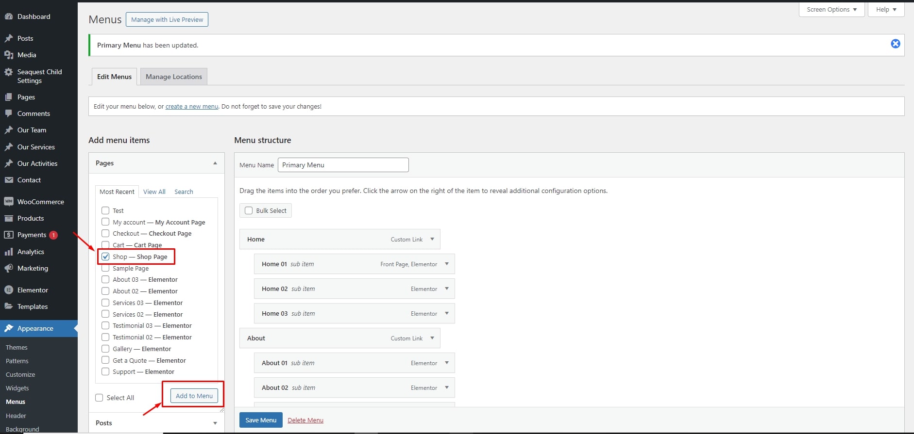The image size is (914, 434).
Task: Tick the About 02 — Elementor page checkbox
Action: [105, 291]
